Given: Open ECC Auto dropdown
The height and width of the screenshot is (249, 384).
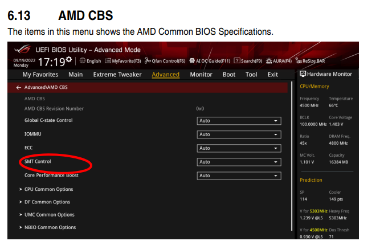Looking at the screenshot, I should [239, 148].
